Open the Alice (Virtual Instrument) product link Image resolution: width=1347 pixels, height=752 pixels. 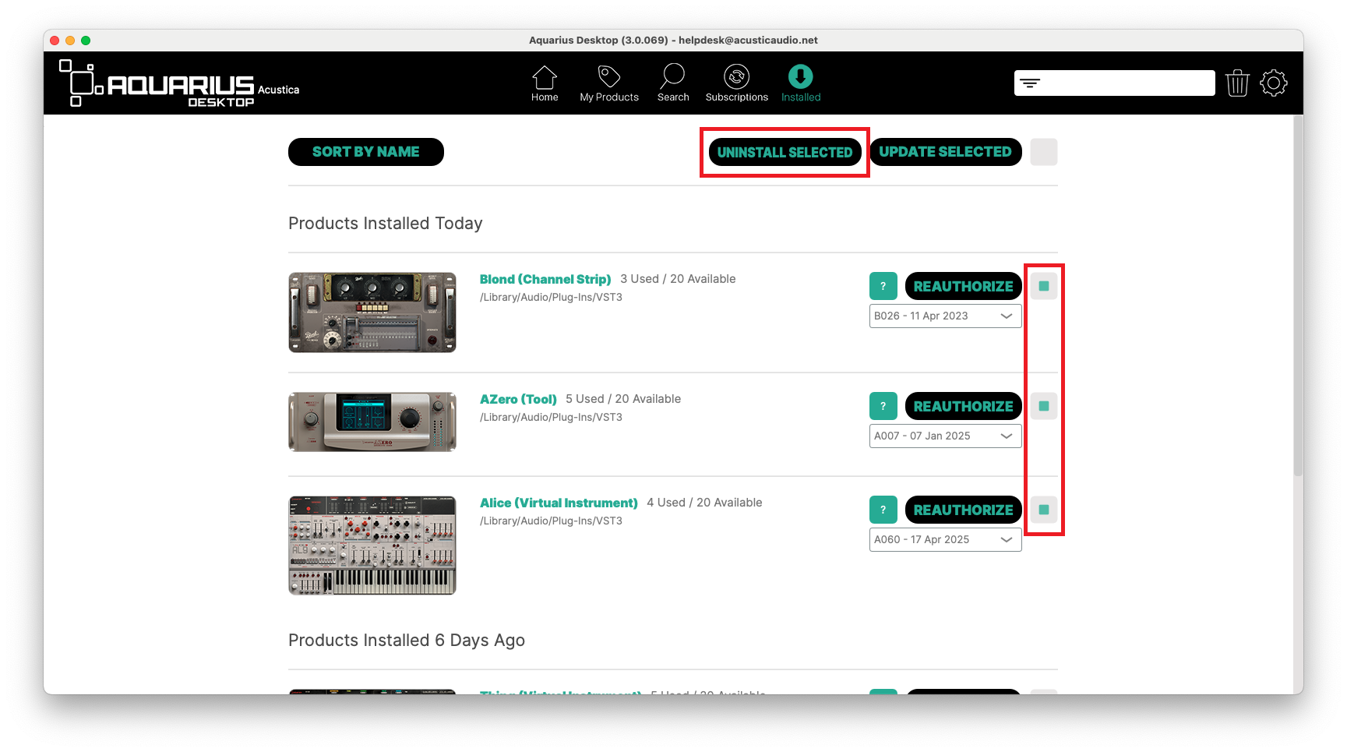click(559, 503)
